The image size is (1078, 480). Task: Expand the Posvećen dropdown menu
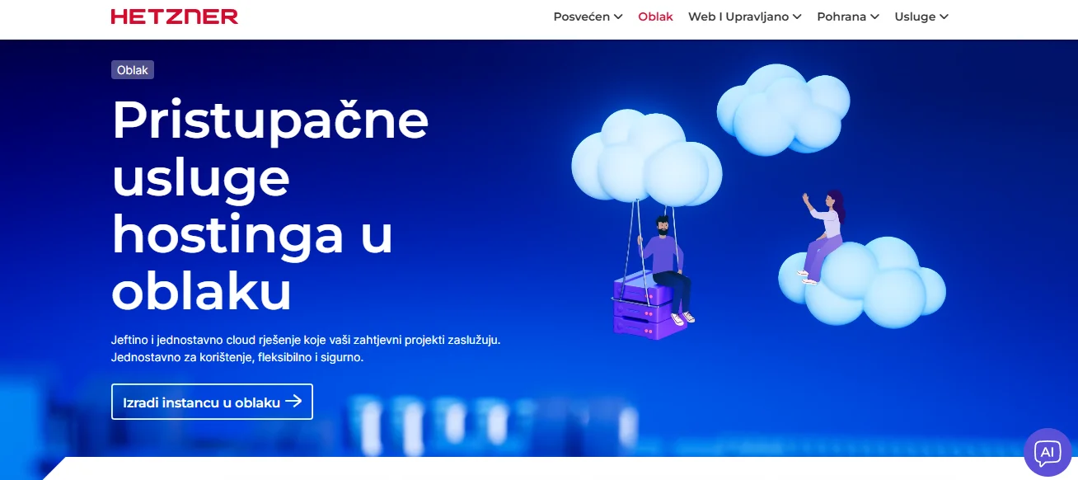click(588, 16)
